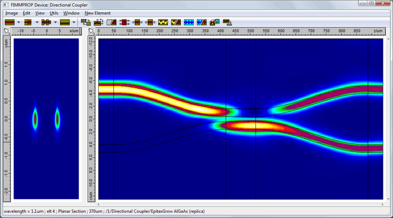393x218 pixels.
Task: Click the horizontal scrollbar left arrow
Action: pos(98,204)
